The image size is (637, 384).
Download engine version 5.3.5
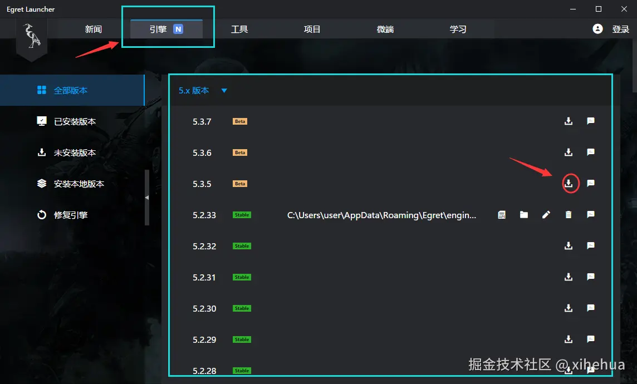pyautogui.click(x=569, y=184)
